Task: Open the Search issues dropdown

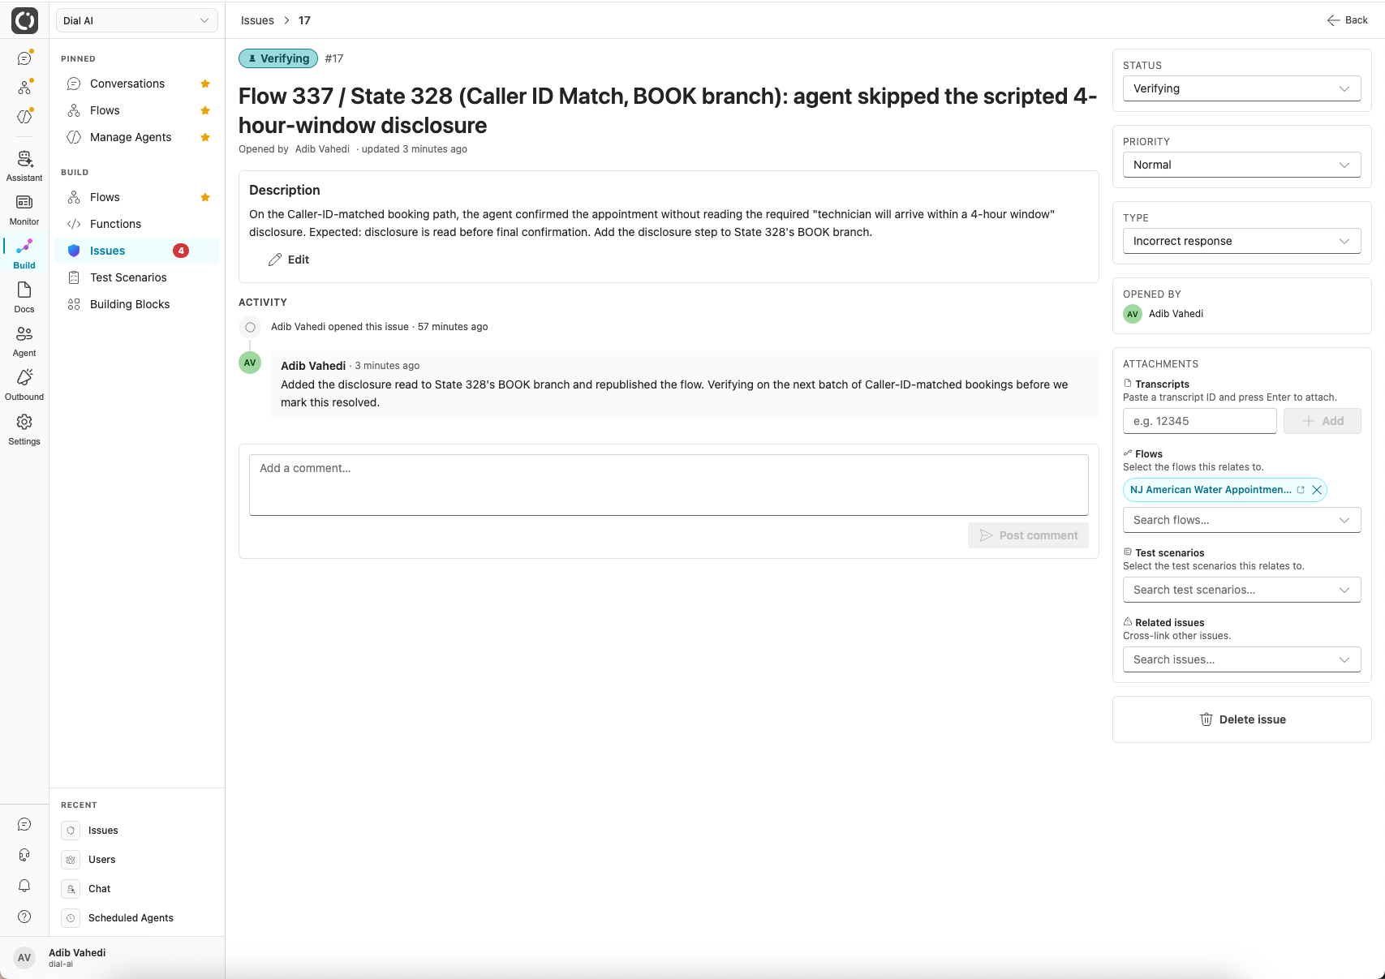Action: (x=1241, y=659)
